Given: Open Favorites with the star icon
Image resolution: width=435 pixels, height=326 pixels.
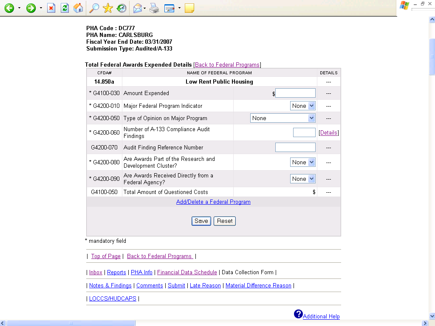Looking at the screenshot, I should (x=107, y=8).
